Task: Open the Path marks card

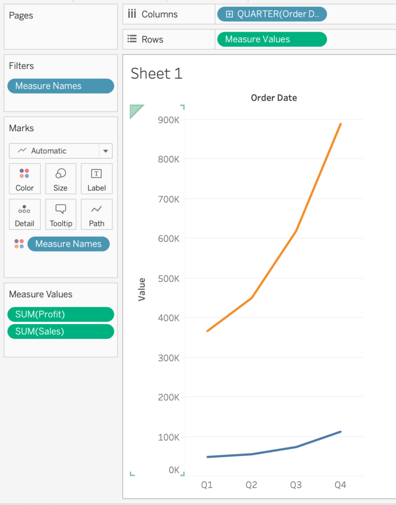Action: pyautogui.click(x=97, y=215)
